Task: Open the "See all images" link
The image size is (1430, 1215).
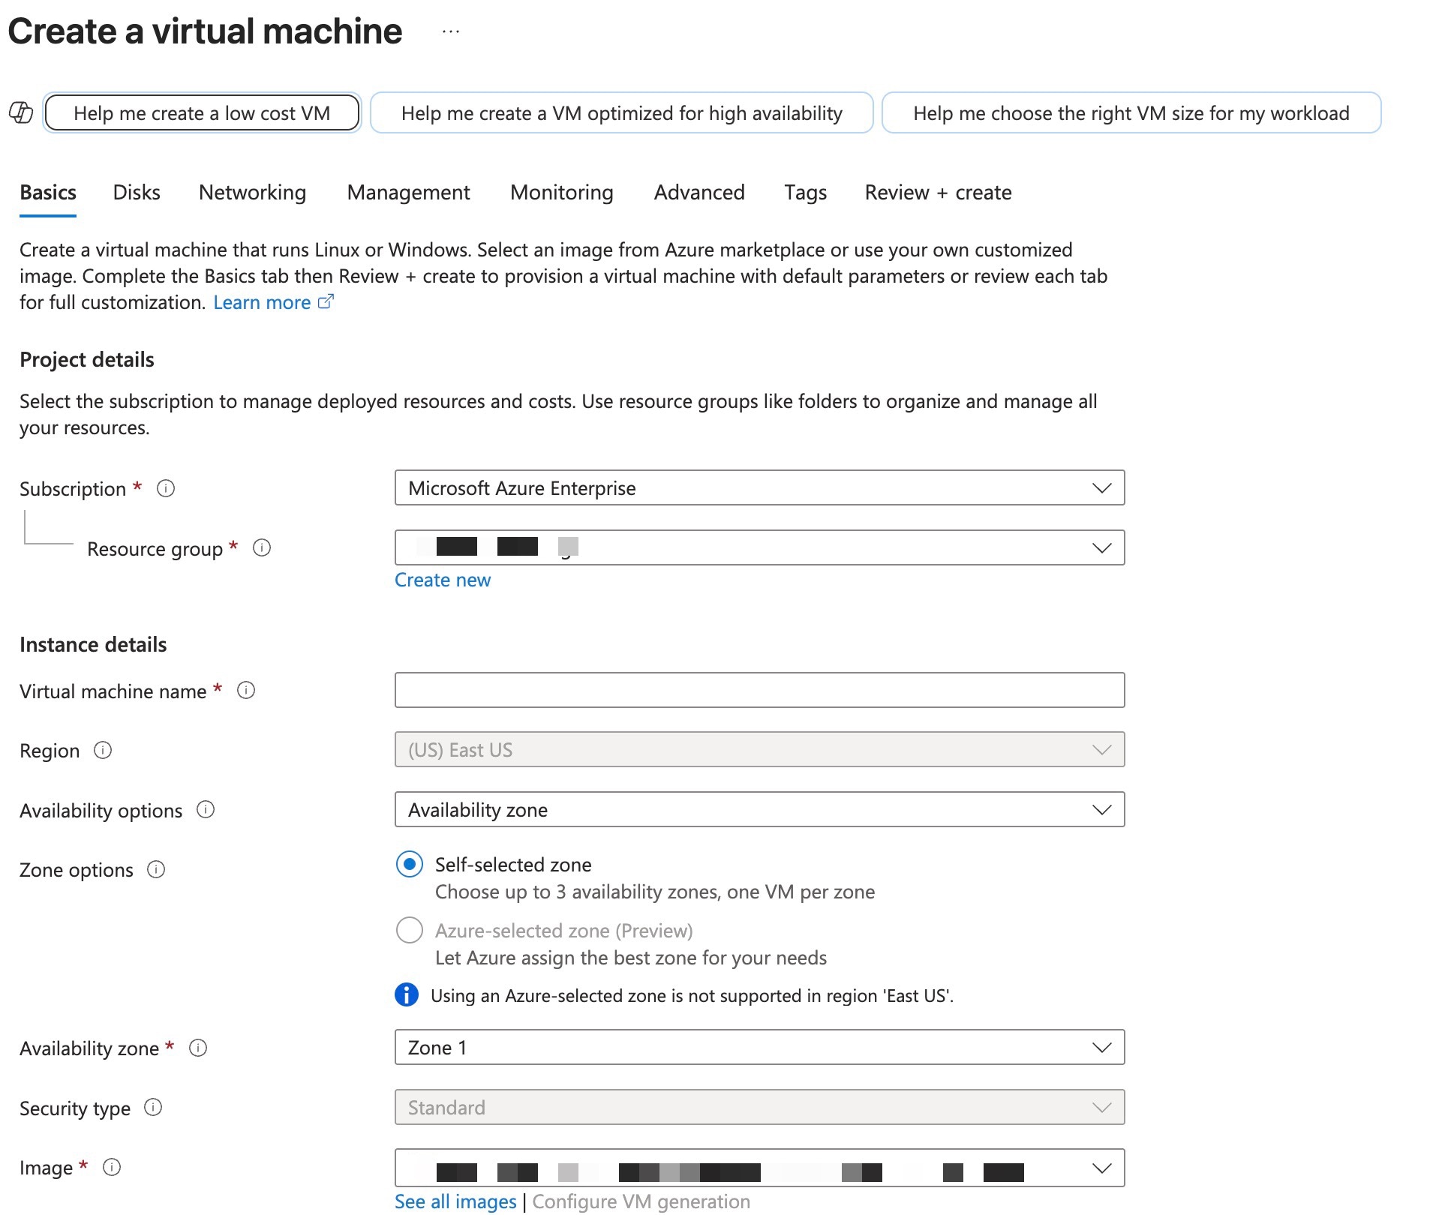Action: 454,1201
